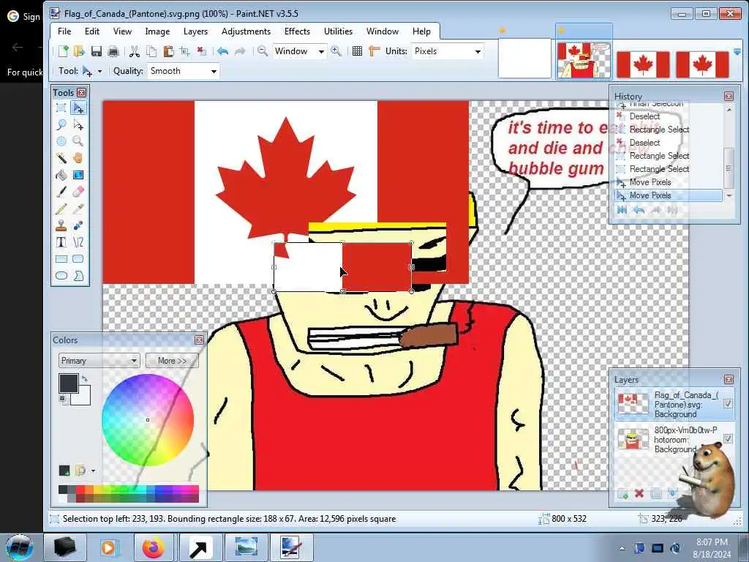
Task: Expand the image list arrow at top right
Action: pyautogui.click(x=737, y=52)
